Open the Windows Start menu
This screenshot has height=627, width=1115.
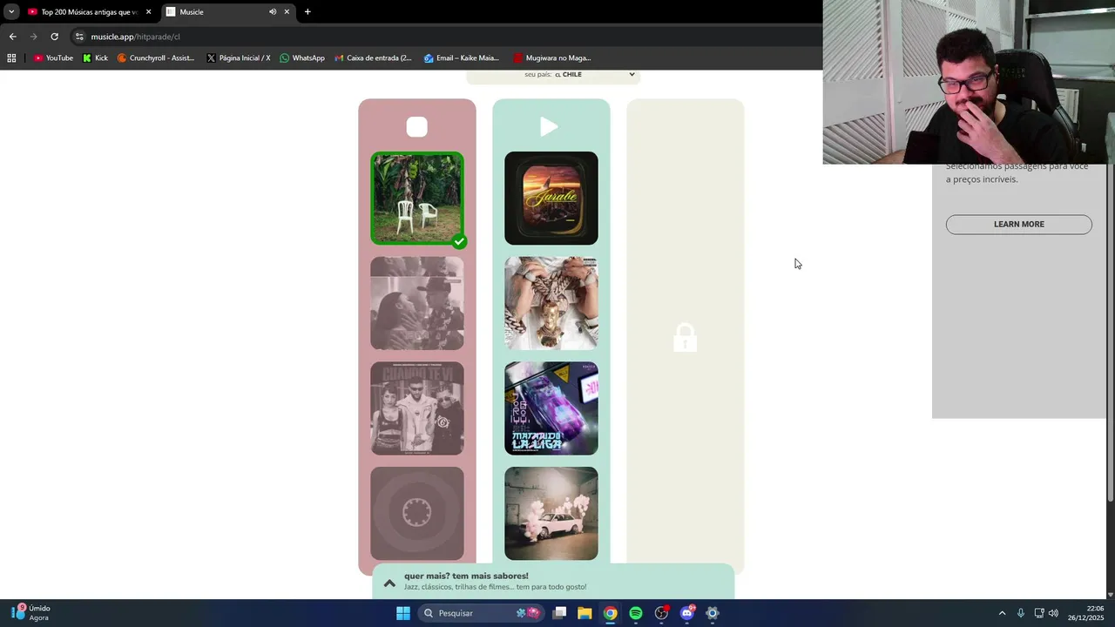[403, 613]
